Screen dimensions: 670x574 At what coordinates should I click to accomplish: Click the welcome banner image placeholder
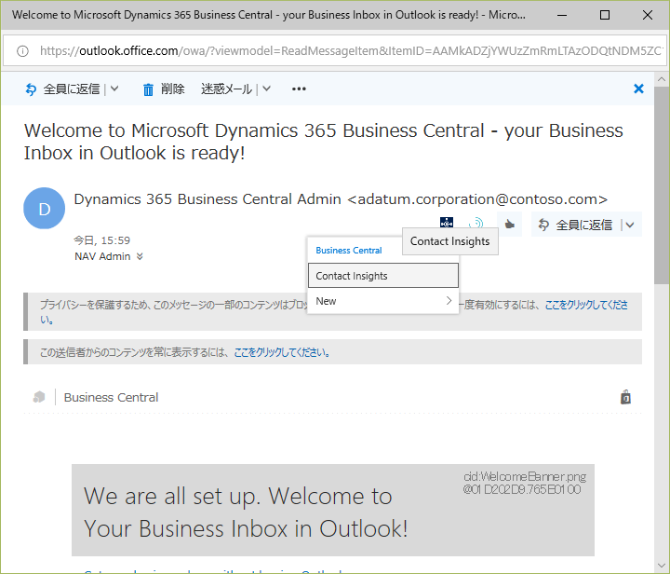[333, 510]
